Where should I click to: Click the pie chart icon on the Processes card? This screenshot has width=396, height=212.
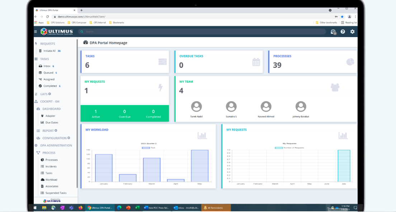click(350, 62)
